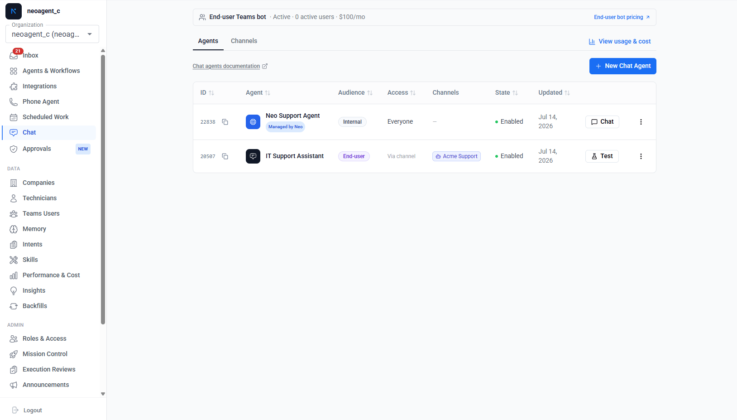
Task: Select Chat in the sidebar
Action: coord(49,132)
